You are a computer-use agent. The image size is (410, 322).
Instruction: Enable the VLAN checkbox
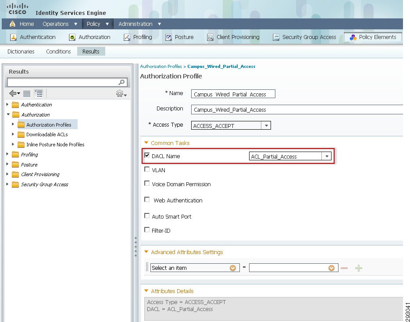click(147, 169)
